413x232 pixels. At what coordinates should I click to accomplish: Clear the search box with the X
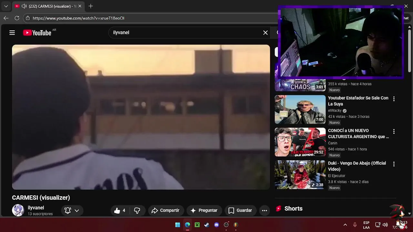point(265,33)
